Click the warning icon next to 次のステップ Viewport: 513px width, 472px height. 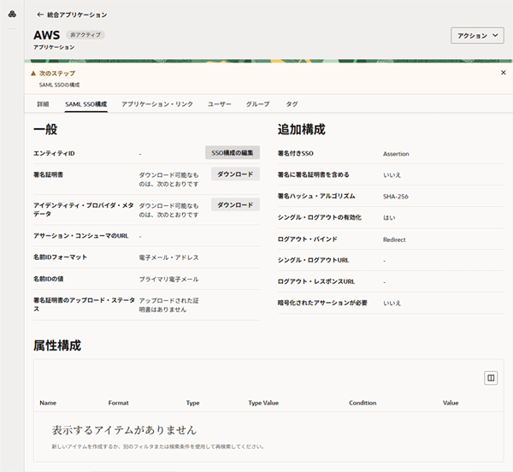point(33,74)
